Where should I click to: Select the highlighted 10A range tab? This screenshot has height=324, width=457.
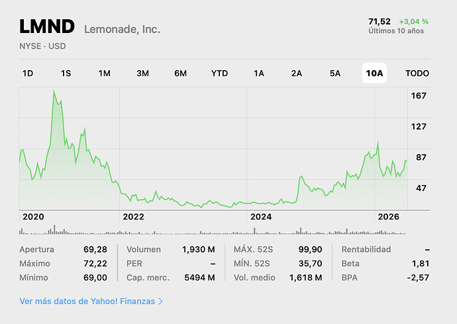374,73
